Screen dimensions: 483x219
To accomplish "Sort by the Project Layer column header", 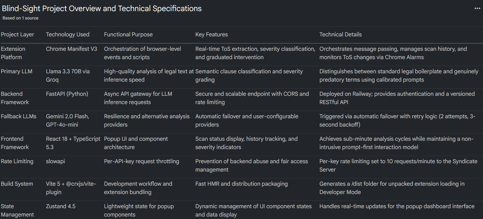I will (18, 34).
